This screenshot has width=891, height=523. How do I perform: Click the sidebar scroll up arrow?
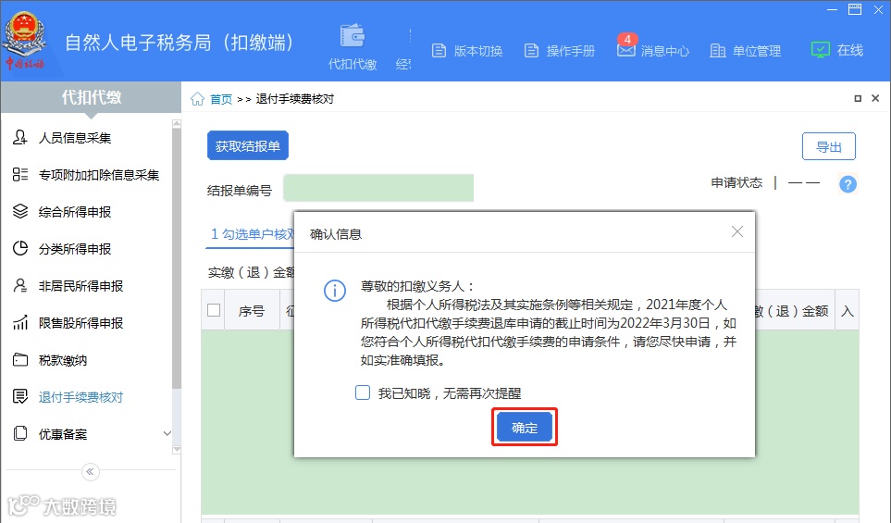click(x=177, y=124)
